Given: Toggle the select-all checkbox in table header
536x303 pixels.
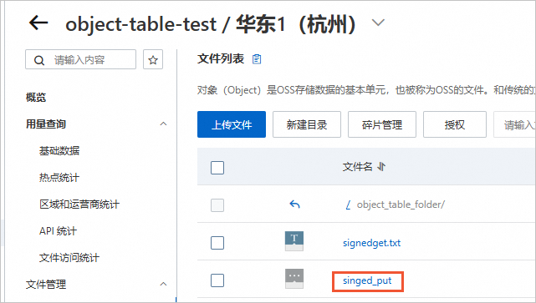Looking at the screenshot, I should 217,168.
